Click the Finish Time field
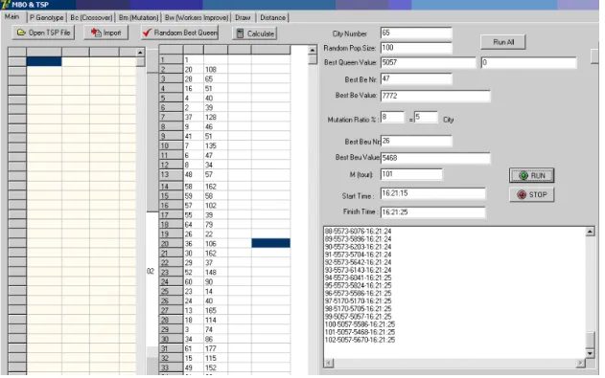The width and height of the screenshot is (605, 378). coord(433,212)
